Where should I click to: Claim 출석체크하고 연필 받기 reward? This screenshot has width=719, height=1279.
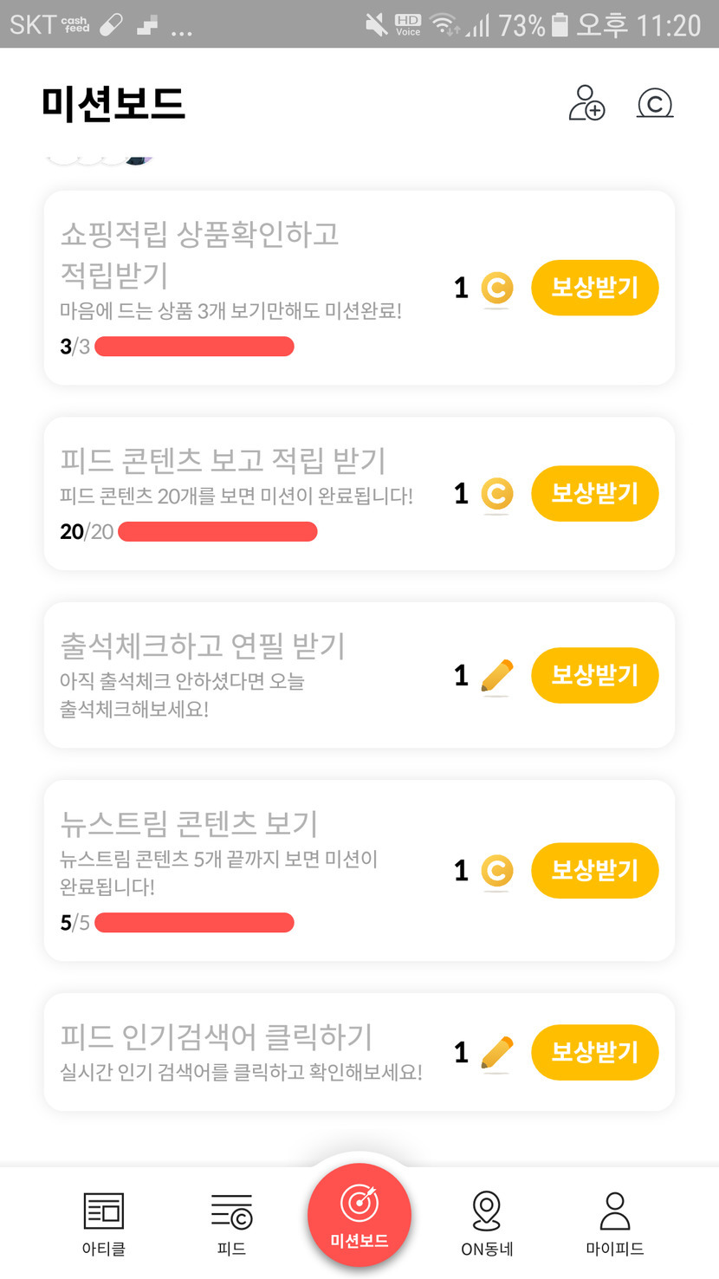click(x=594, y=675)
